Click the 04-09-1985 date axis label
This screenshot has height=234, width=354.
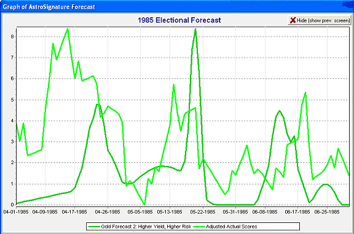click(45, 212)
